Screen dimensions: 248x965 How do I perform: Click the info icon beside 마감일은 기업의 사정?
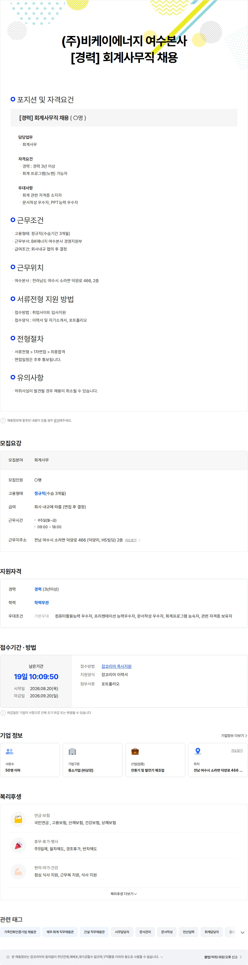[3, 713]
